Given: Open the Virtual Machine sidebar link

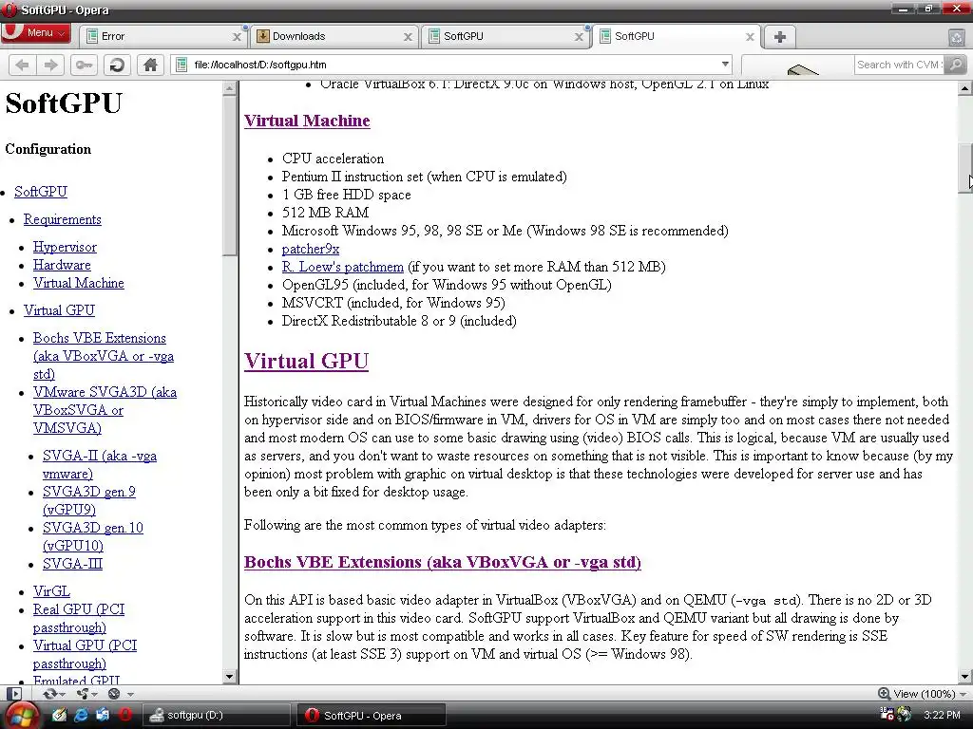Looking at the screenshot, I should (78, 283).
